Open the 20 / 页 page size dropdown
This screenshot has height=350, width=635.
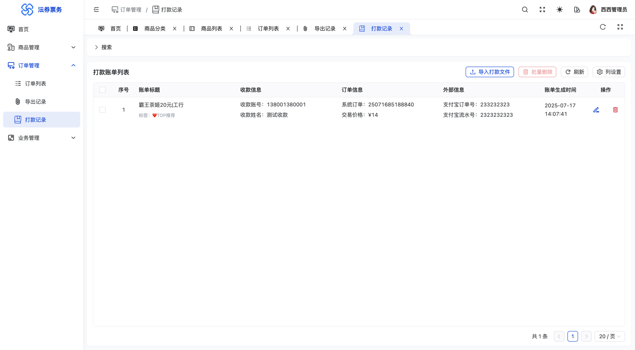click(x=609, y=336)
